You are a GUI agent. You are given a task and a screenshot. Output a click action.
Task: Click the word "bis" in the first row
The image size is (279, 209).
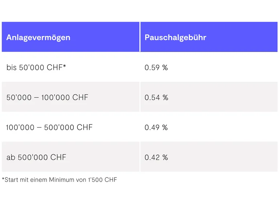12,67
